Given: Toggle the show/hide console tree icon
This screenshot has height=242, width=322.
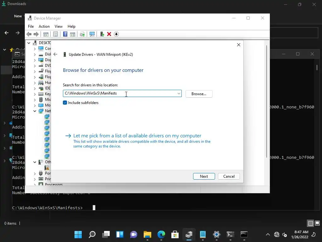Looking at the screenshot, I should pyautogui.click(x=46, y=34).
